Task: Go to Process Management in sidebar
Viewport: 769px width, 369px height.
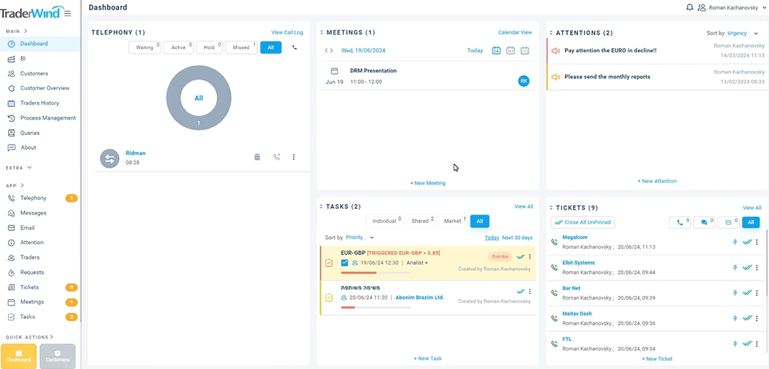Action: (x=47, y=118)
